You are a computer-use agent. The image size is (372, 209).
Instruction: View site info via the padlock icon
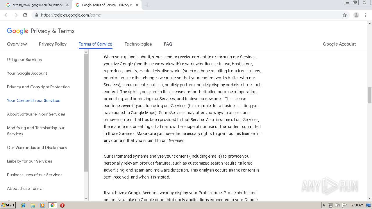pos(36,15)
